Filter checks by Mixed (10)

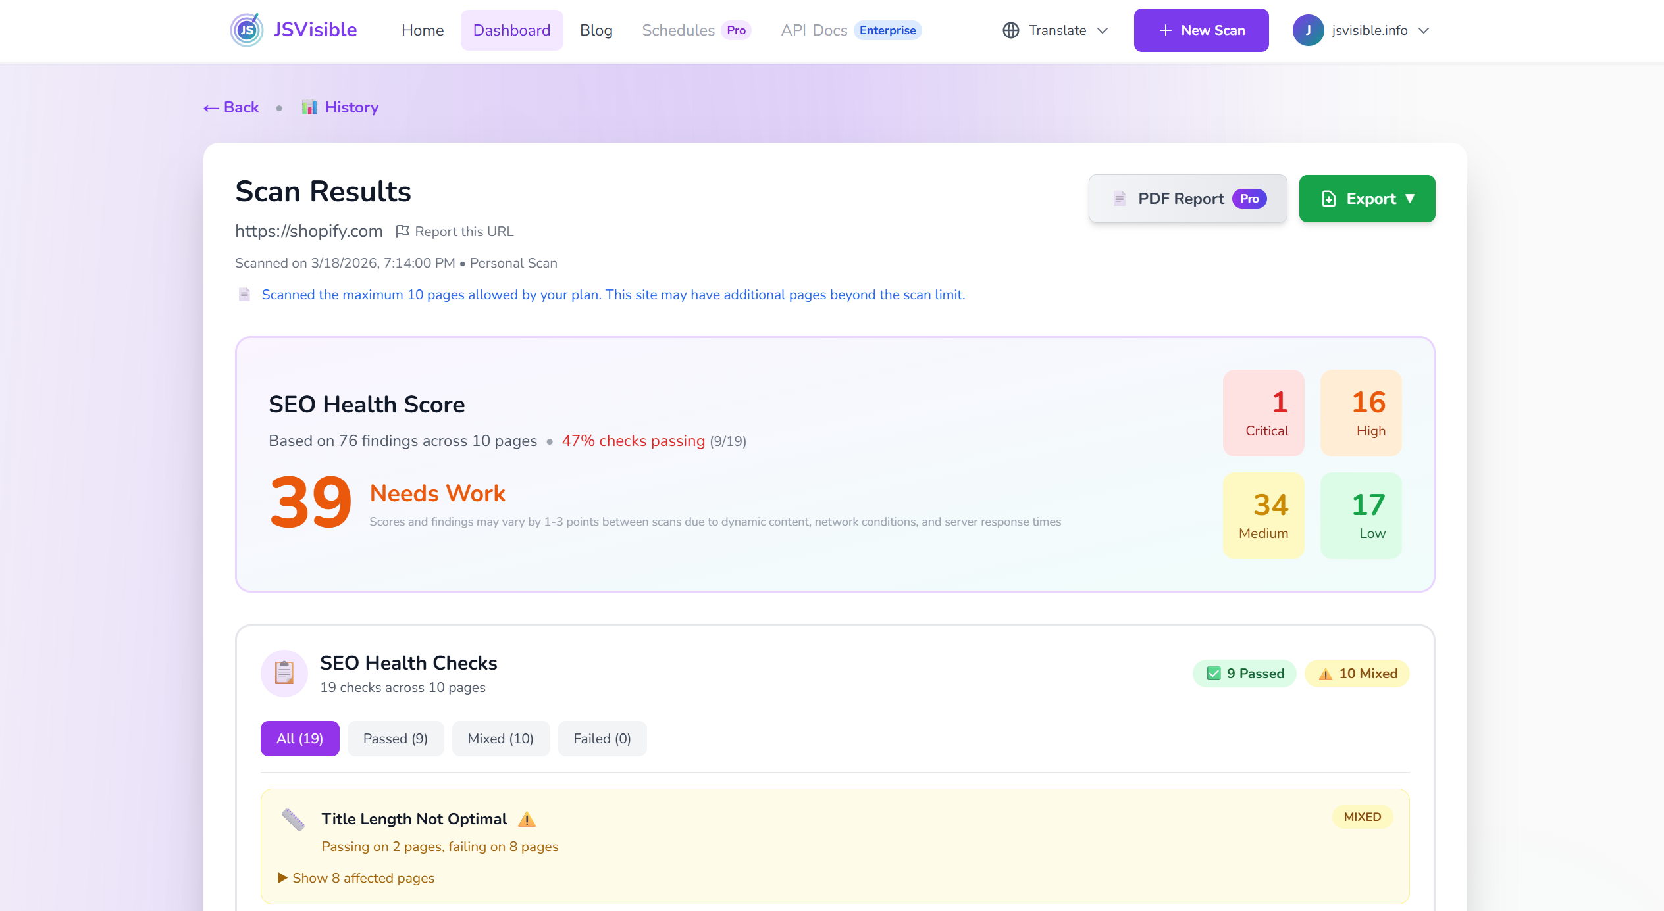(500, 739)
